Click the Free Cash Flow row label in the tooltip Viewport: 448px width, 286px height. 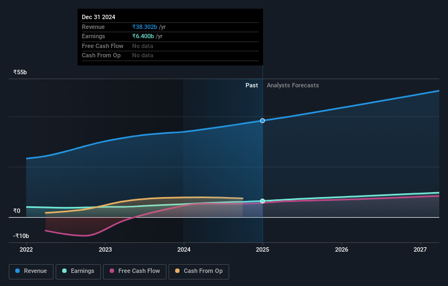103,46
